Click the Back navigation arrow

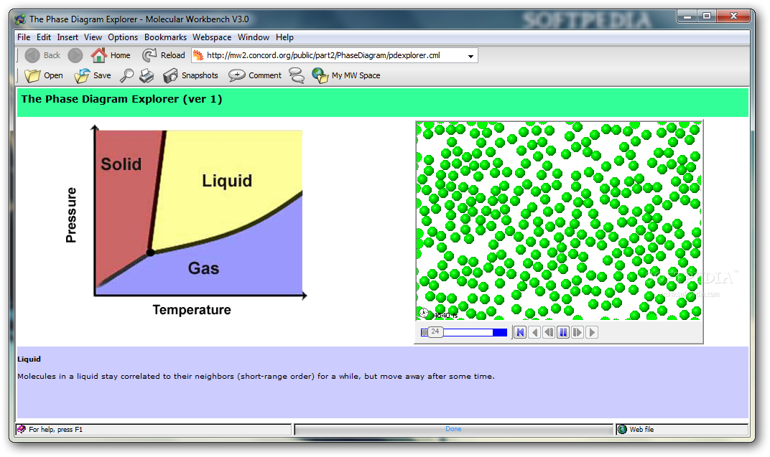(42, 55)
